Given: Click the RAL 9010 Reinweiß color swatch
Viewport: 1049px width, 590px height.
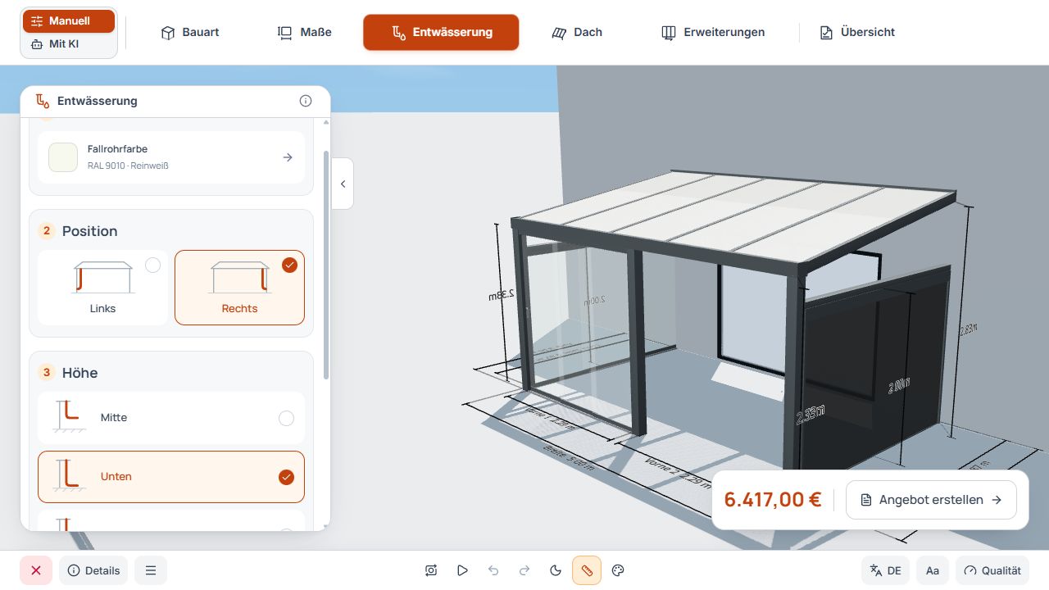Looking at the screenshot, I should pyautogui.click(x=63, y=157).
